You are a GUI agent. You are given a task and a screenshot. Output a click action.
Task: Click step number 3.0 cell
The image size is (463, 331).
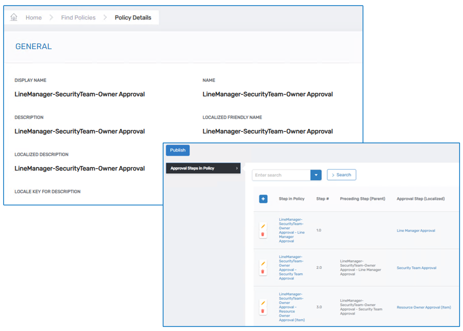[319, 307]
